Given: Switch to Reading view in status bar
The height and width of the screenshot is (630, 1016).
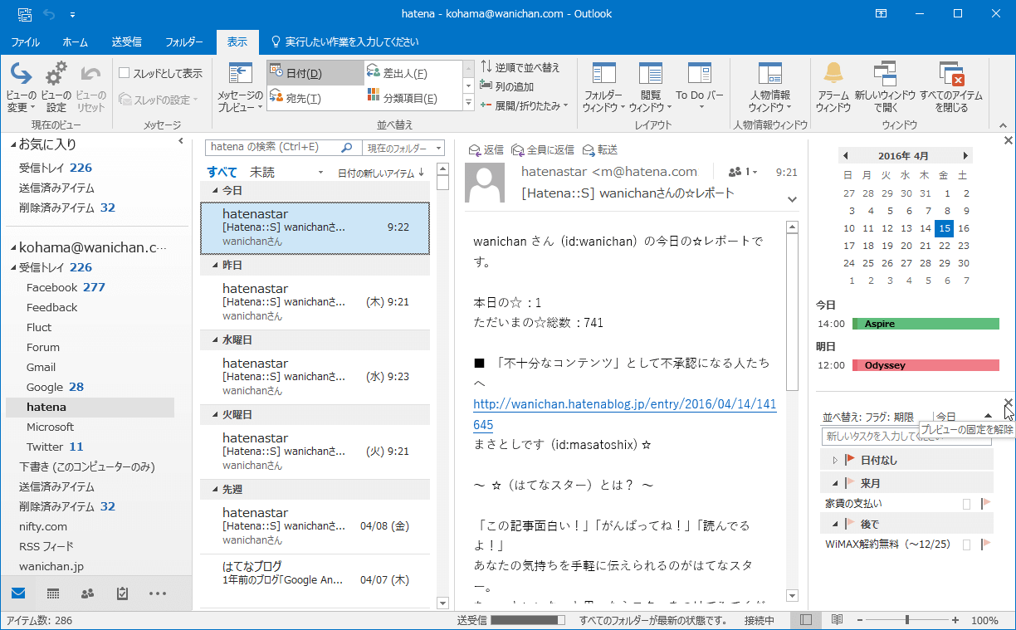Looking at the screenshot, I should click(x=837, y=620).
